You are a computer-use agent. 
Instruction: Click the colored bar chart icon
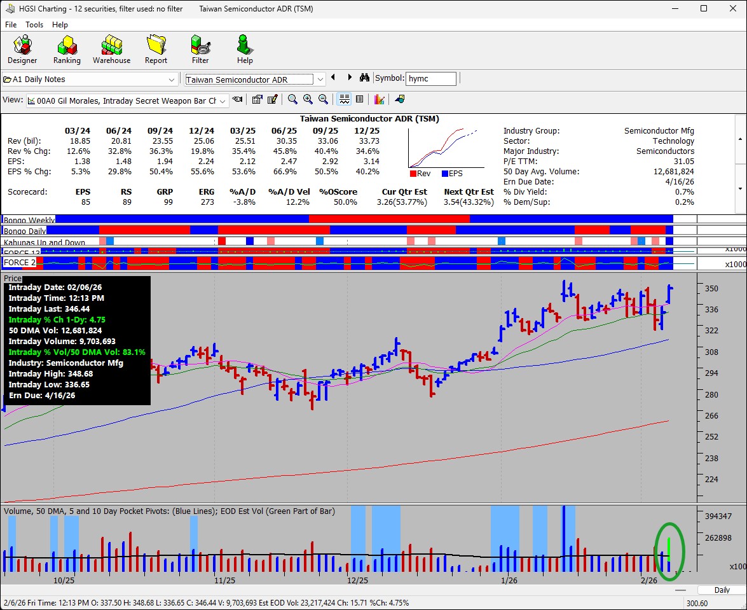coord(379,99)
